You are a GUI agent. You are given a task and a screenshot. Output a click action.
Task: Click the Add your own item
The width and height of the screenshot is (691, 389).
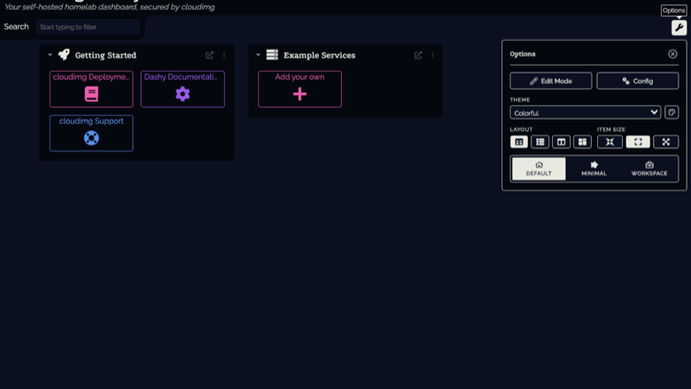(299, 89)
